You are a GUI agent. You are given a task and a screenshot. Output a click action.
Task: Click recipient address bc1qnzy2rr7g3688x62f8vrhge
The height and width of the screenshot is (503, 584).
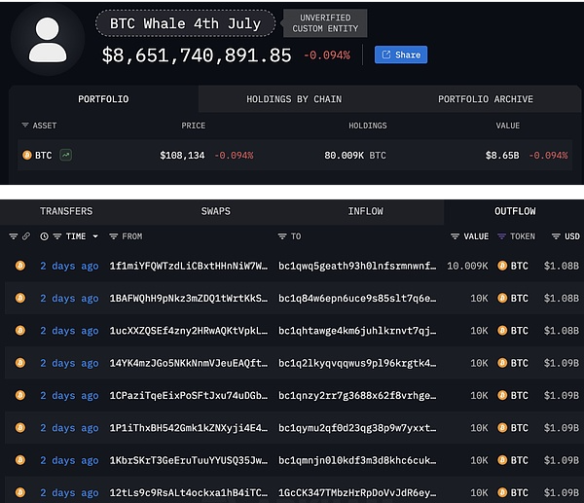tap(357, 395)
